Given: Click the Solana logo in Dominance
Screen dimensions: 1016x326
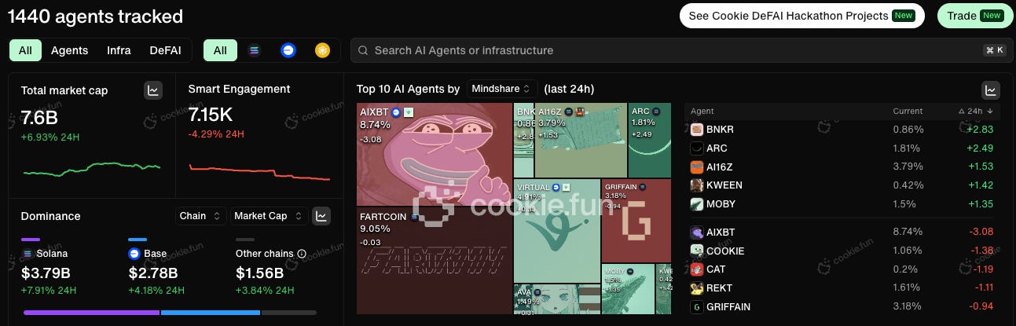Looking at the screenshot, I should click(28, 254).
